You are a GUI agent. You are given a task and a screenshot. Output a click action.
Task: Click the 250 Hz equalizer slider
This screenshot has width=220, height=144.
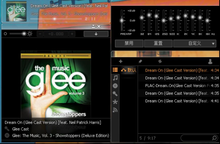164,21
